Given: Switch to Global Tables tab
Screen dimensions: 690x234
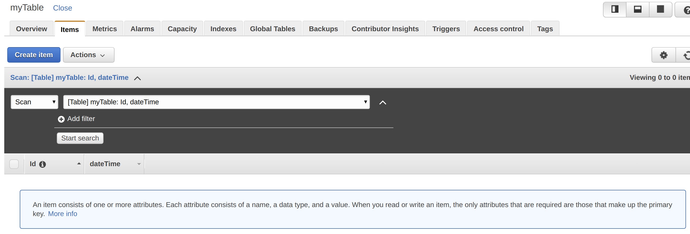Looking at the screenshot, I should pos(272,29).
